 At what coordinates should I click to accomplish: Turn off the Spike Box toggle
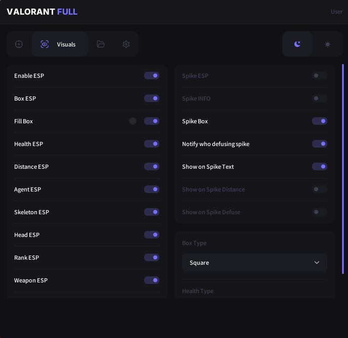[320, 121]
